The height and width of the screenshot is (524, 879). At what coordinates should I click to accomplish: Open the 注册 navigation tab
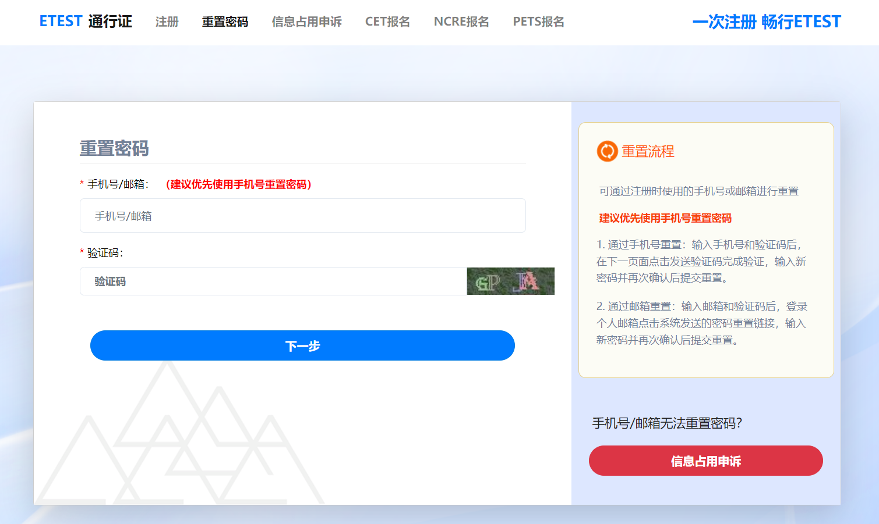coord(167,22)
